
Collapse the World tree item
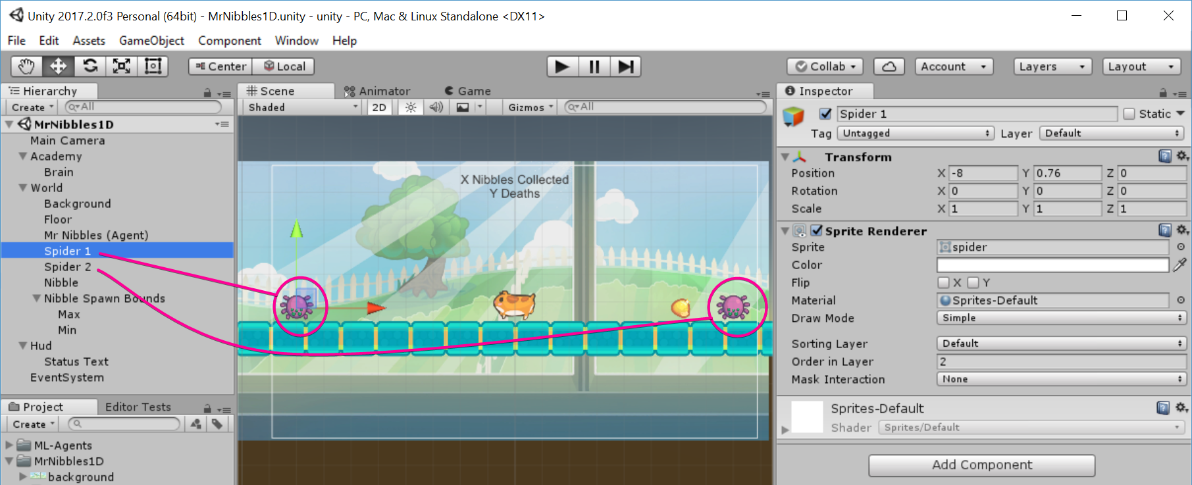[x=23, y=188]
